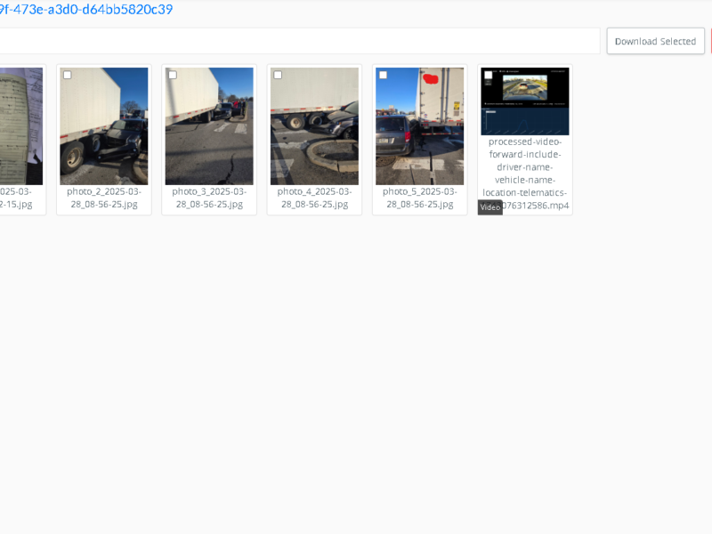Image resolution: width=712 pixels, height=534 pixels.
Task: Open photo_4 image preview
Action: [315, 126]
